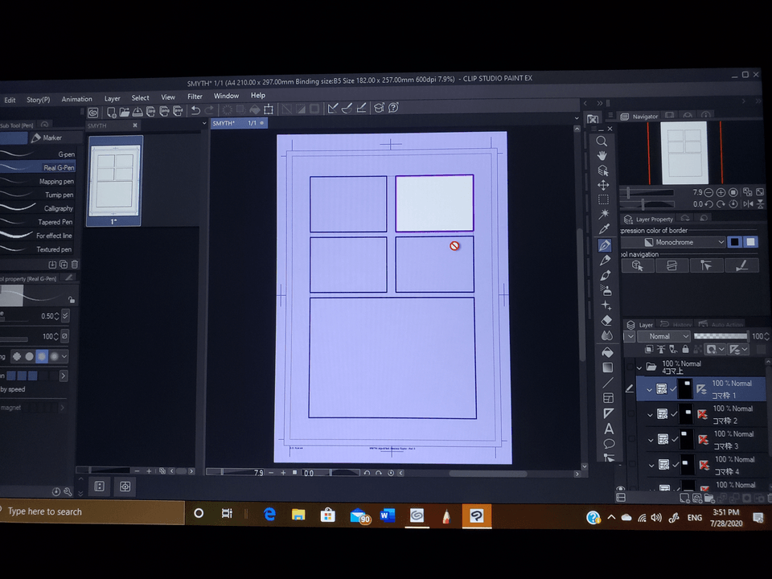
Task: Select the Zoom magnifier tool
Action: coord(602,142)
